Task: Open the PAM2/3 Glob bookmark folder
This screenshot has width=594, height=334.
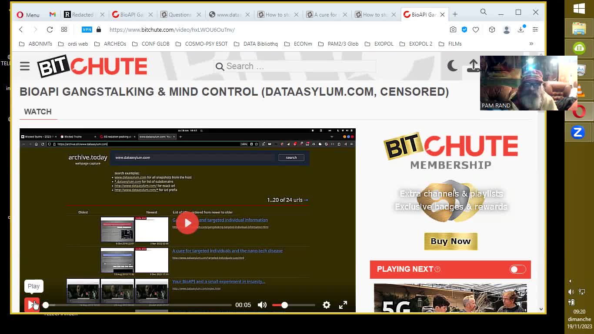Action: (338, 44)
